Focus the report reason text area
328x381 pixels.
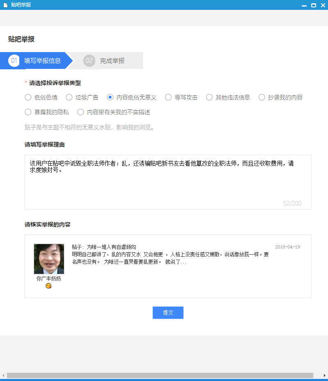click(x=168, y=182)
